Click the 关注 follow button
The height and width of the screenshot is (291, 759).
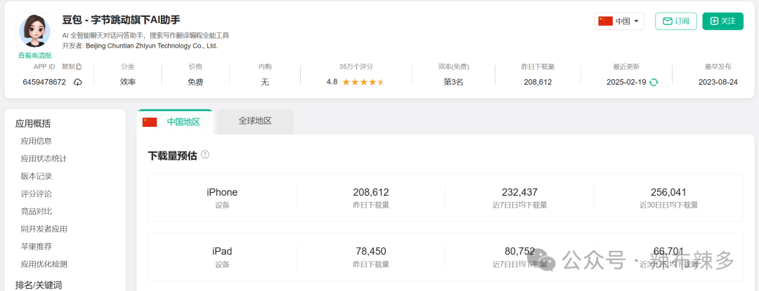[x=722, y=21]
